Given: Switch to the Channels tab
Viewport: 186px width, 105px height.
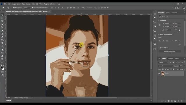Looking at the screenshot, I should (x=171, y=58).
